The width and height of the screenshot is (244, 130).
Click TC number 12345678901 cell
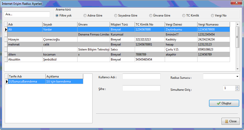point(150,44)
